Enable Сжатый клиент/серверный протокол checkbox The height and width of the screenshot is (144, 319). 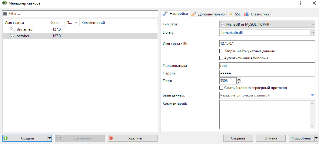221,88
